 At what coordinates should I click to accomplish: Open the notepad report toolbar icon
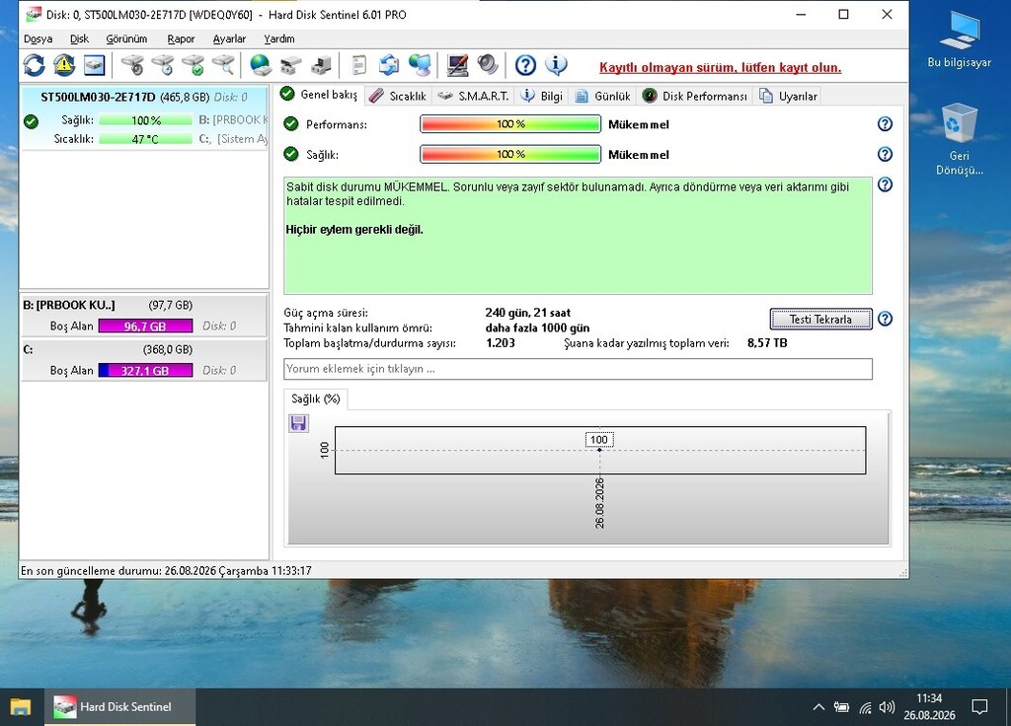[x=358, y=65]
